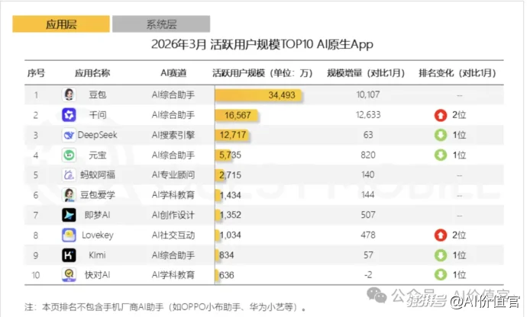The image size is (527, 317).
Task: Click the AI搜索引擎 category cell
Action: [x=173, y=135]
